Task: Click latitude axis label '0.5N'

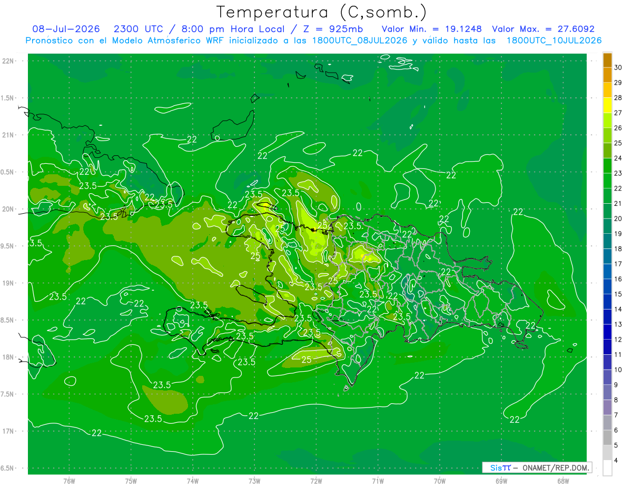Action: coord(8,172)
